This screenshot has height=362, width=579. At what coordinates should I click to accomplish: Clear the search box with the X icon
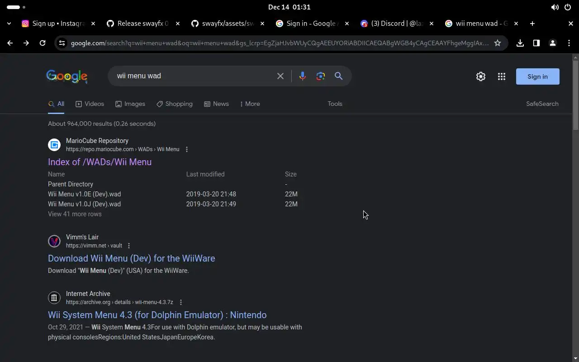[x=280, y=76]
